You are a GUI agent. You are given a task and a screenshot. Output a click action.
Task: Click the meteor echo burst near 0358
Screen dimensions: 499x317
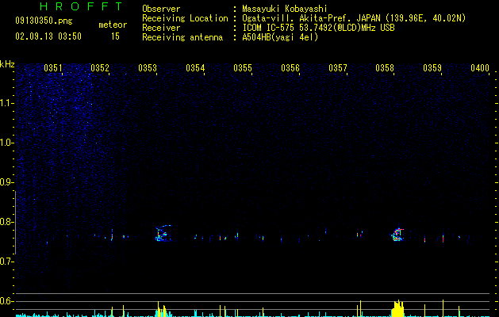[x=397, y=235]
